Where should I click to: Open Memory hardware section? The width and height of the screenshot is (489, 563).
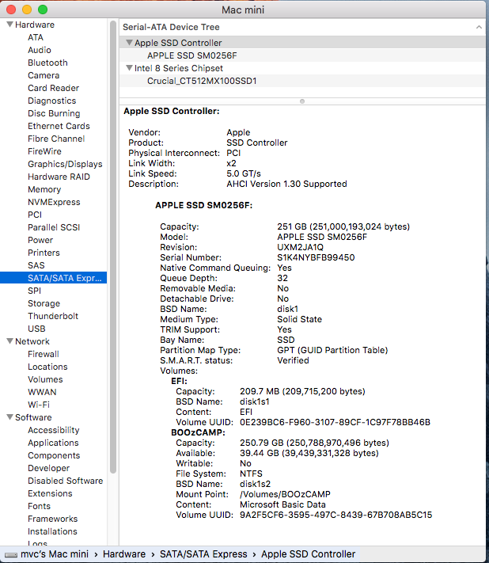(x=44, y=189)
